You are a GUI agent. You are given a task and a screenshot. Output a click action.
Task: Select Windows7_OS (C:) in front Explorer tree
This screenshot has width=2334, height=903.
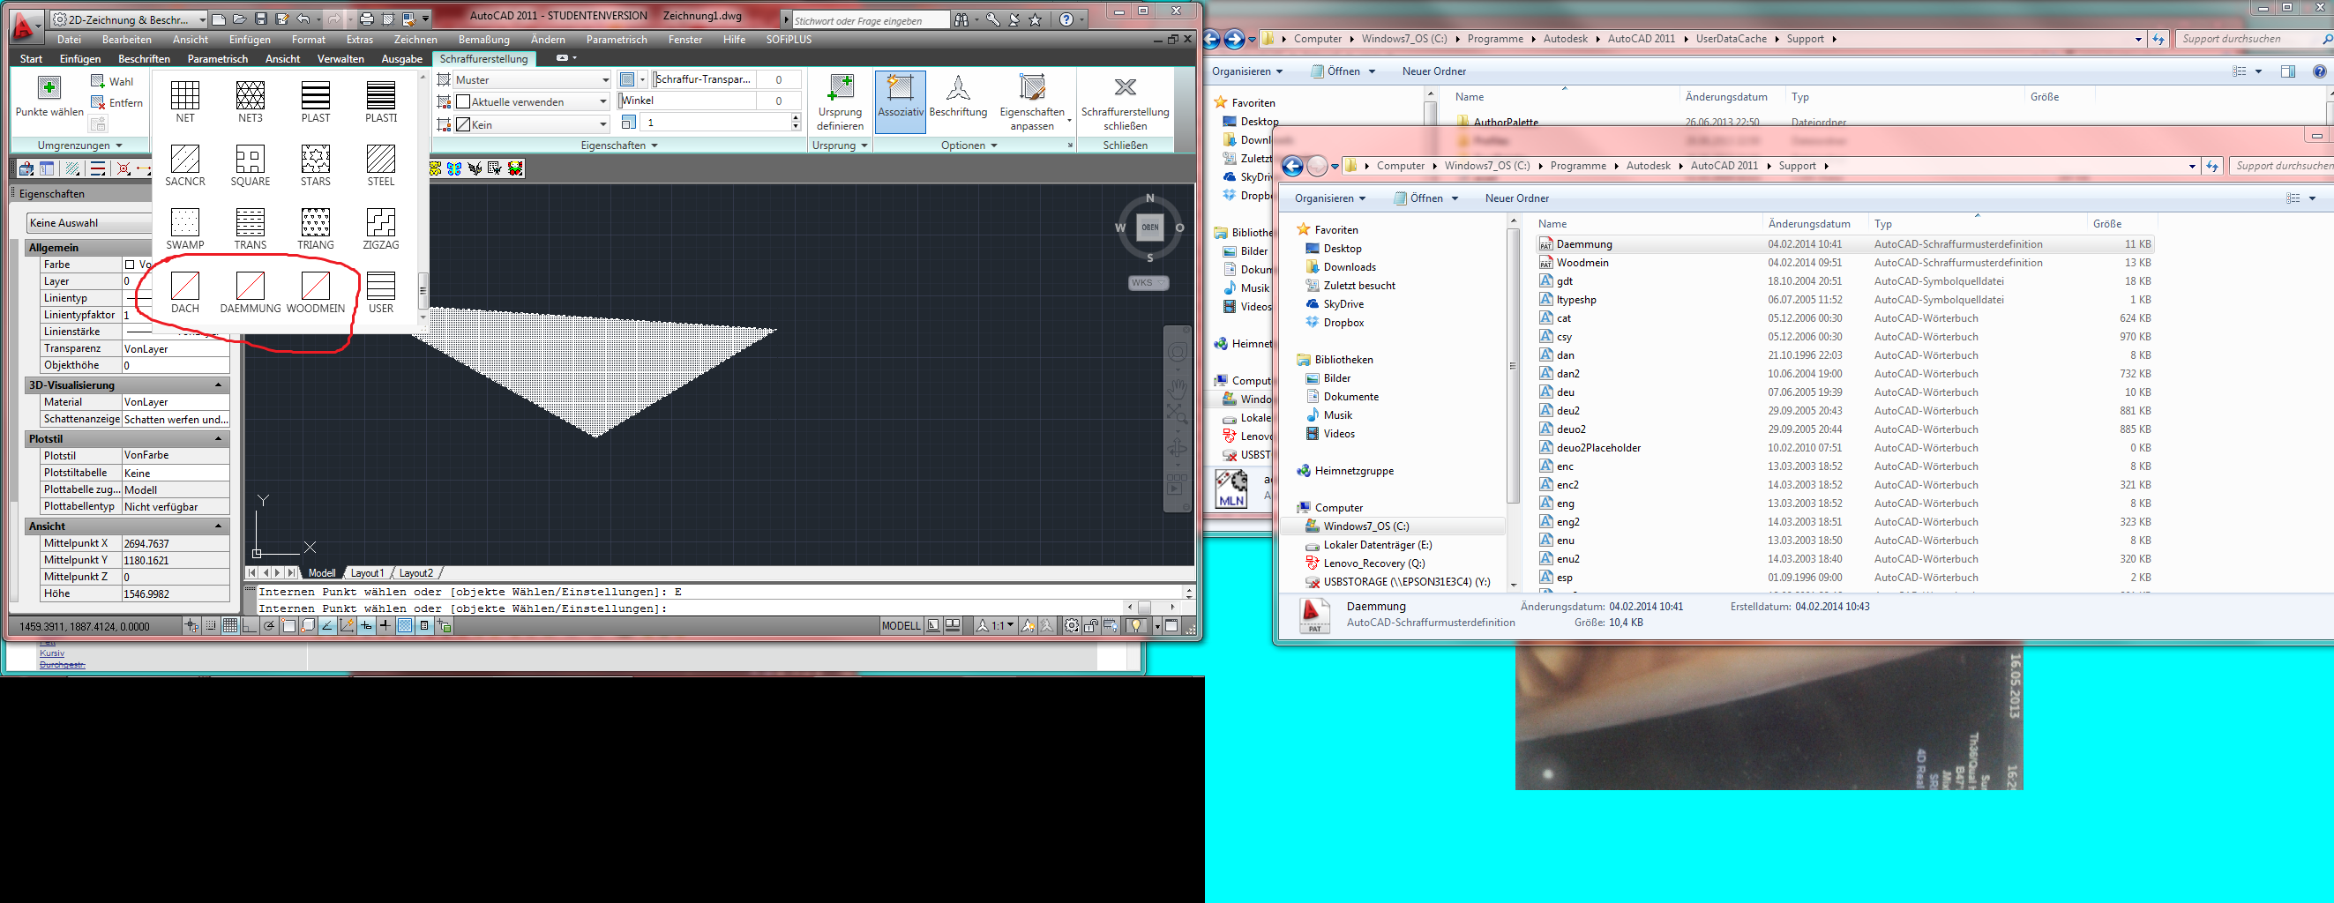tap(1365, 526)
